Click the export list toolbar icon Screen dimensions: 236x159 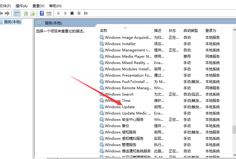(x=33, y=13)
